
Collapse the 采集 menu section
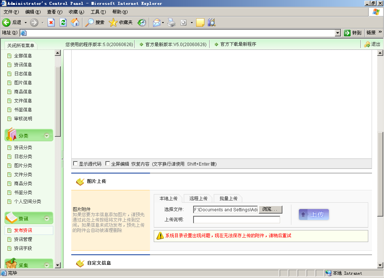coord(46,265)
